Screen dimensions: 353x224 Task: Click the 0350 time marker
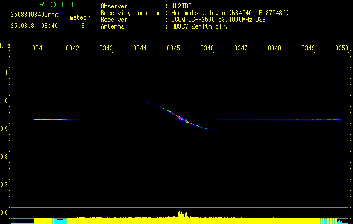tap(342, 48)
